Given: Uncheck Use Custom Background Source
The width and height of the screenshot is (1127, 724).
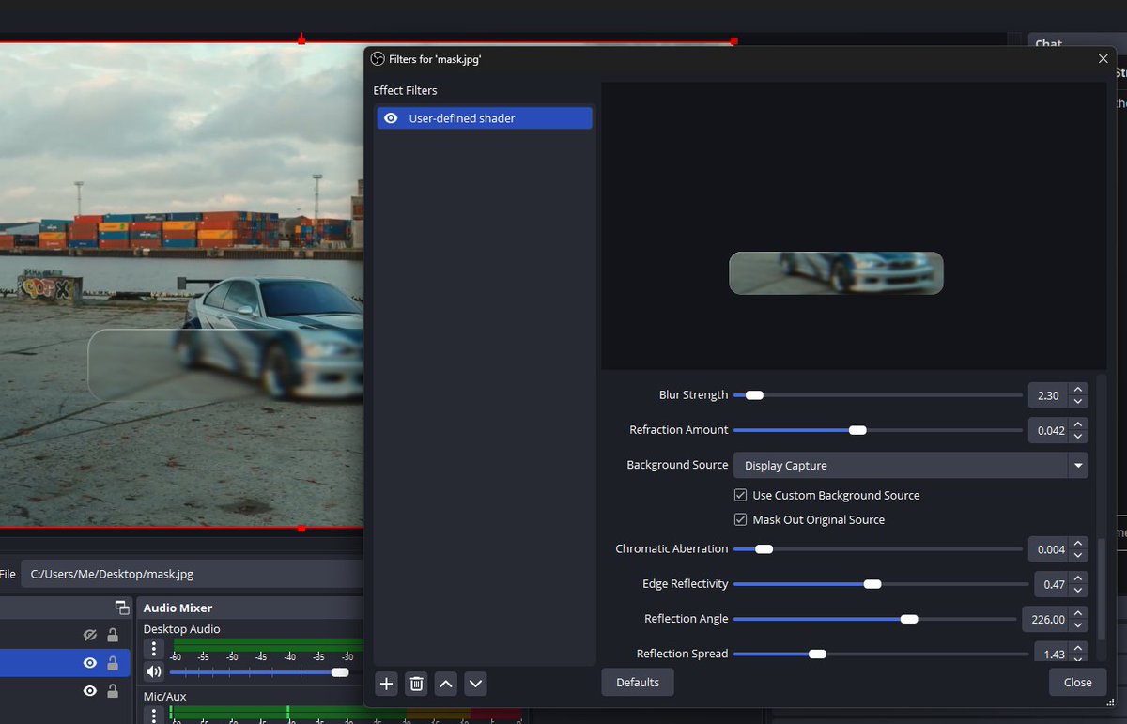Looking at the screenshot, I should pos(741,495).
